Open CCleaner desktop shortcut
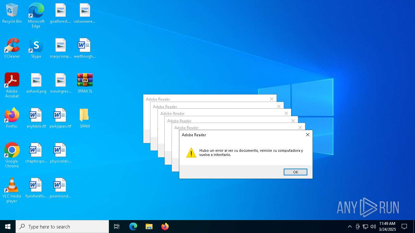This screenshot has height=233, width=415. pyautogui.click(x=12, y=49)
